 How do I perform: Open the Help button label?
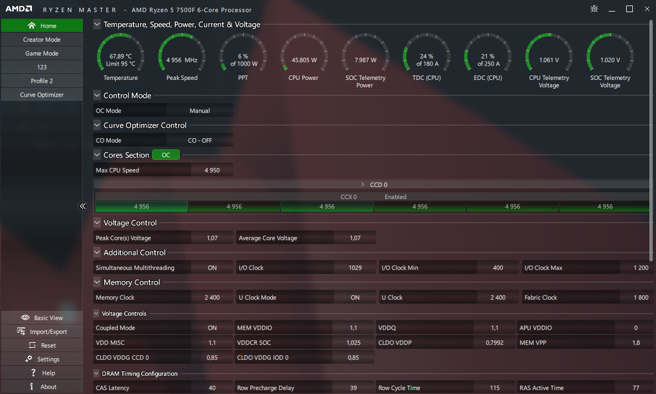(49, 373)
